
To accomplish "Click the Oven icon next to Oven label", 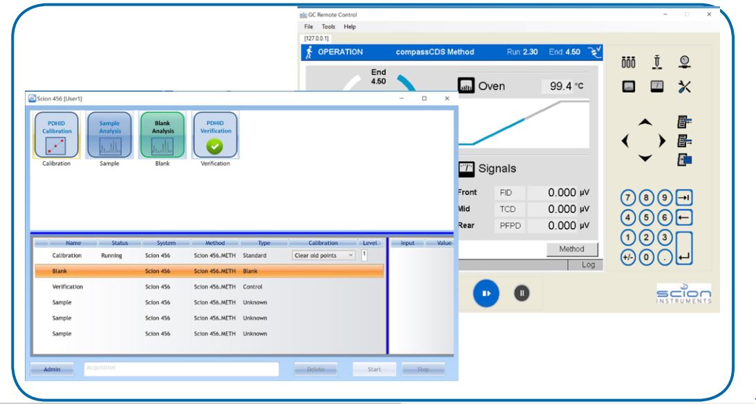I will click(465, 86).
